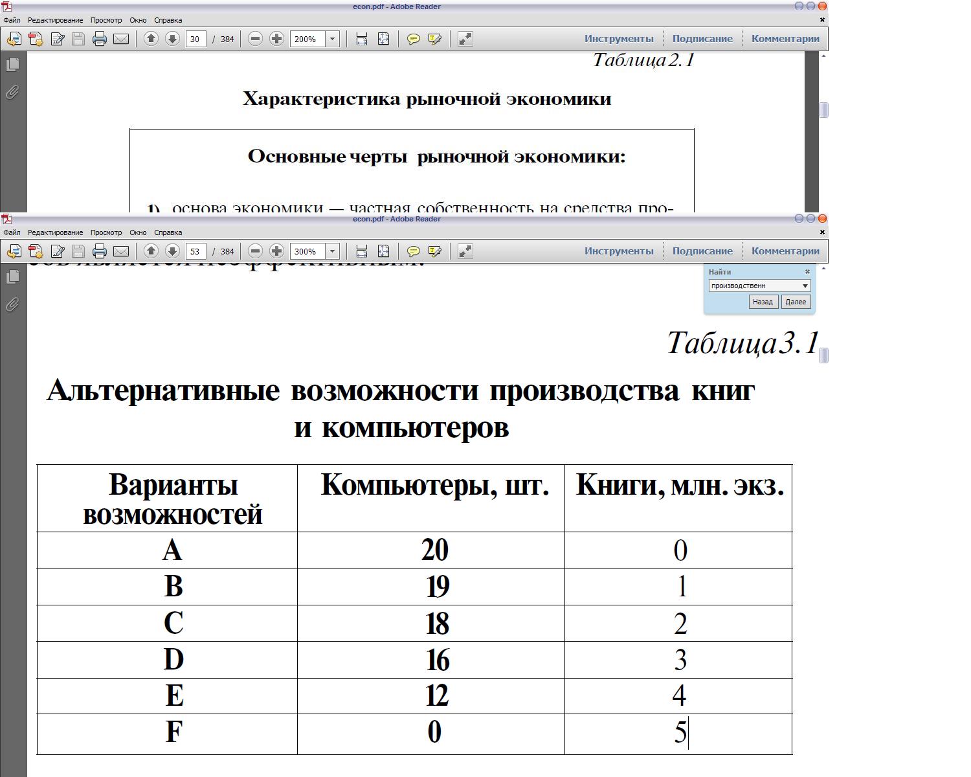Click the Компьютеры, шт. column header
The image size is (971, 777).
tap(434, 485)
